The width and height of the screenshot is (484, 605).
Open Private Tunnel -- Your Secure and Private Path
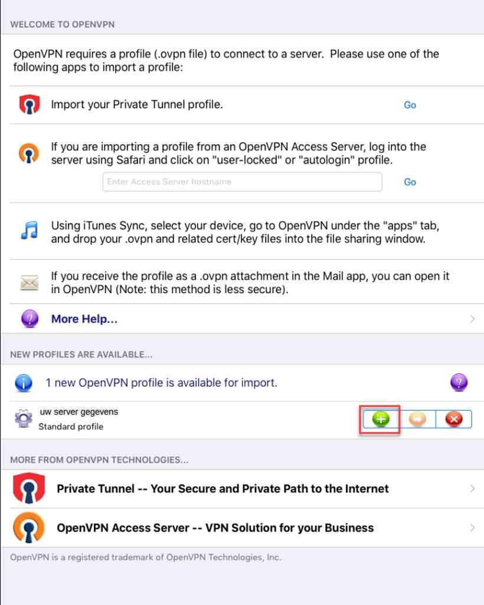coord(223,489)
